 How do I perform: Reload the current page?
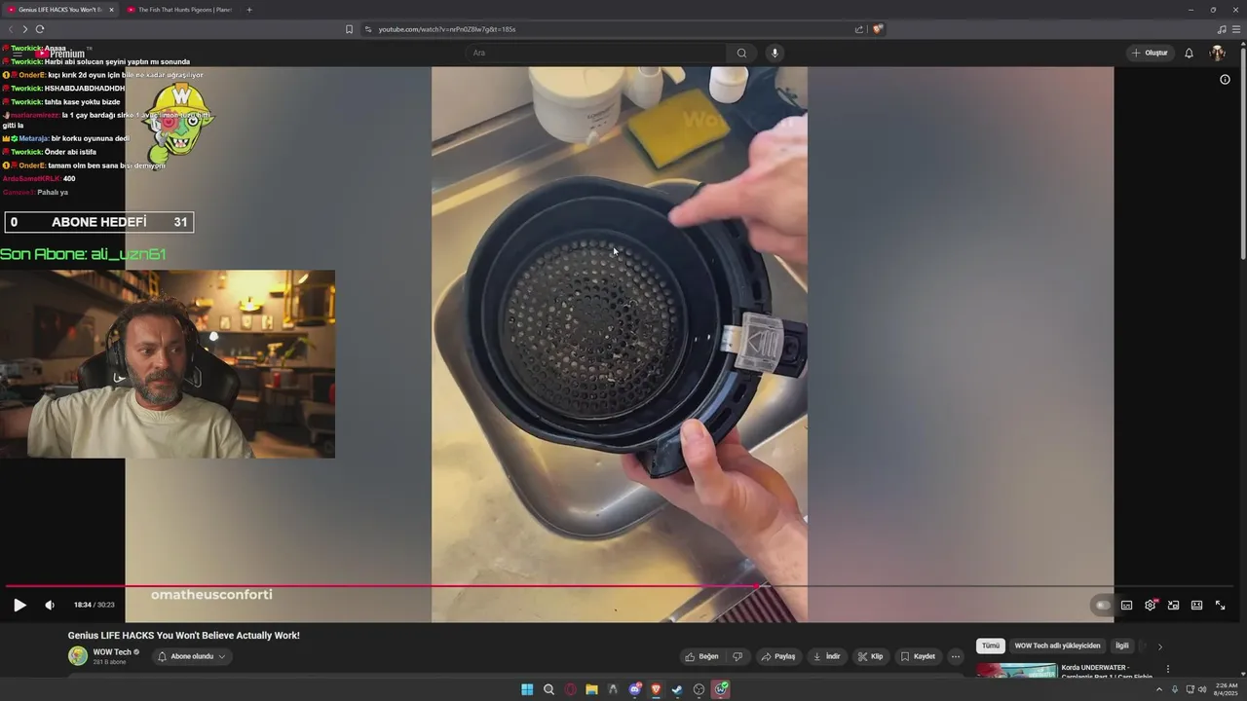point(40,29)
